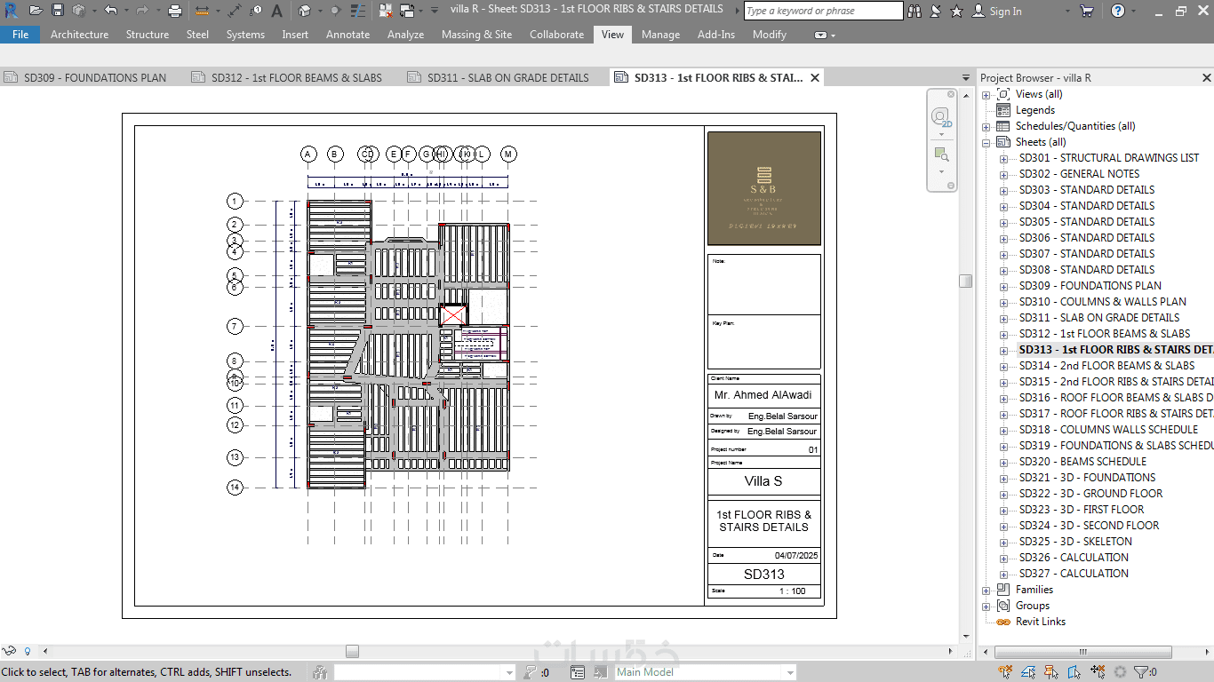Switch to the Manage ribbon tab
This screenshot has width=1214, height=682.
point(660,35)
